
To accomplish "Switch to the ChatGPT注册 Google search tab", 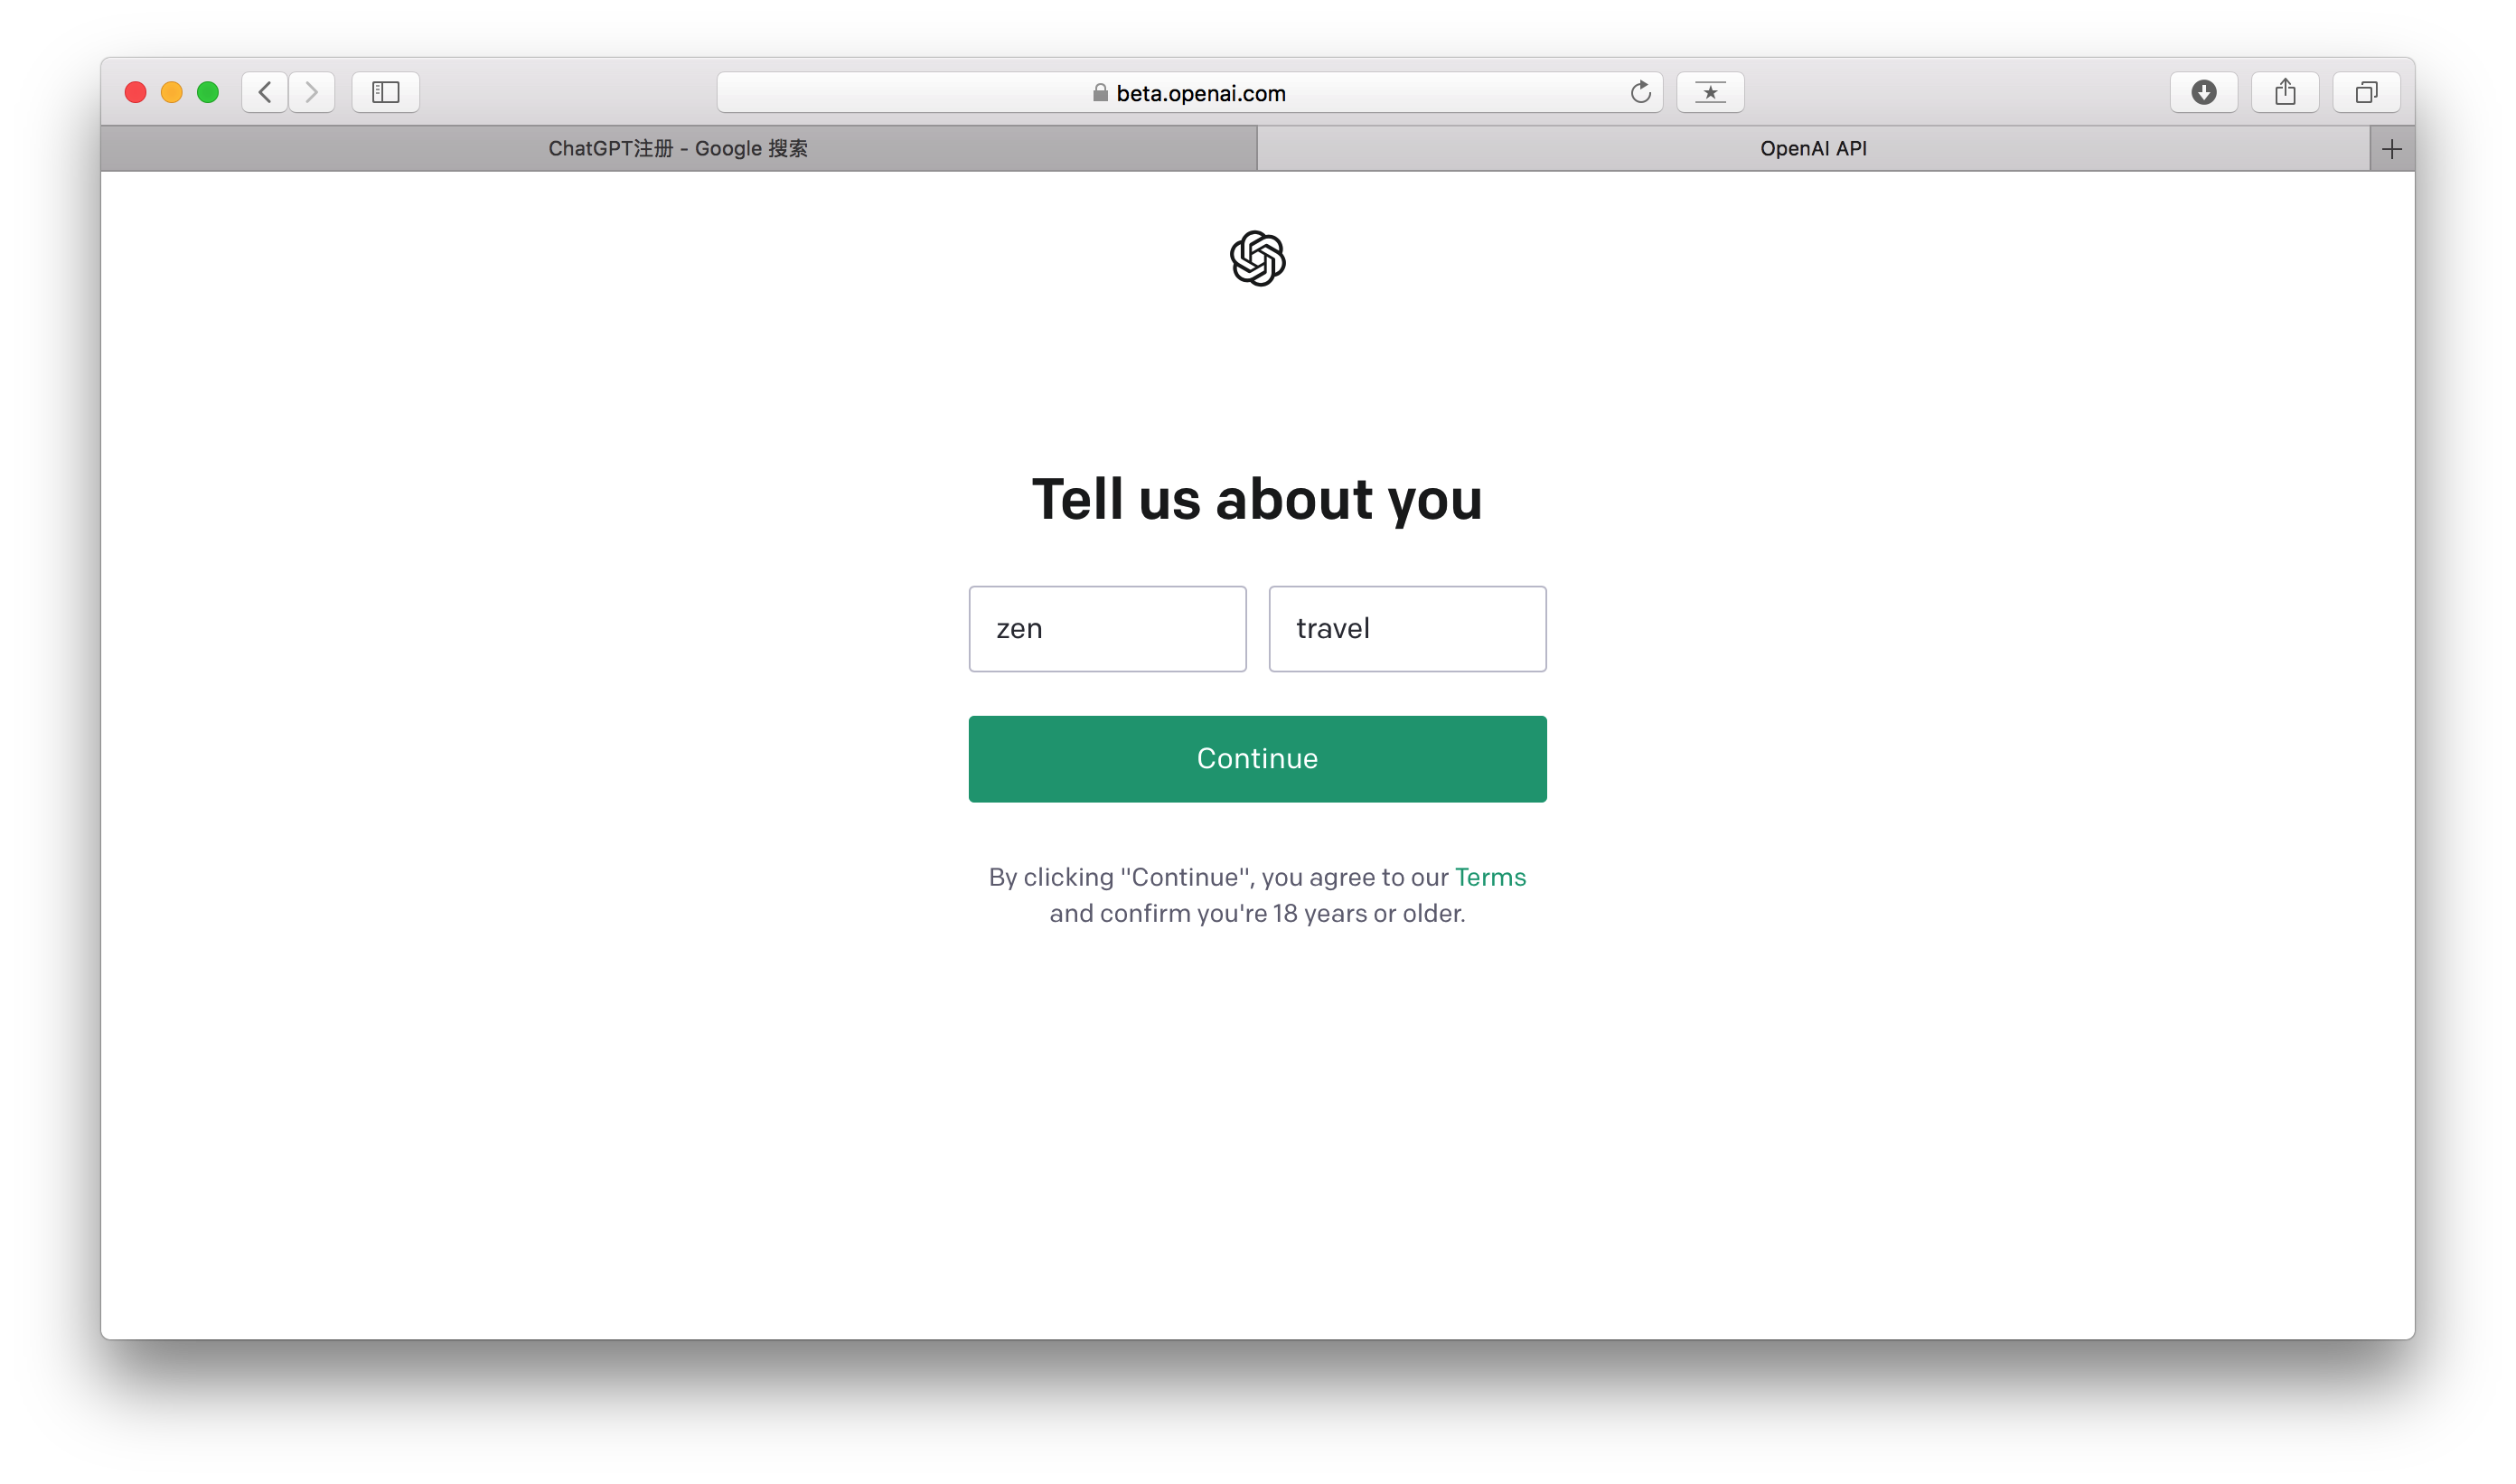I will click(x=678, y=149).
